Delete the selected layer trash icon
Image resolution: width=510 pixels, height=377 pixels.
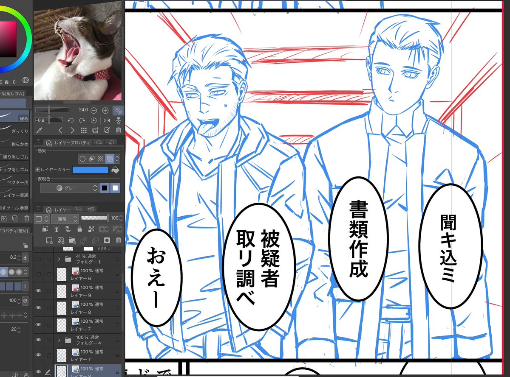(119, 240)
